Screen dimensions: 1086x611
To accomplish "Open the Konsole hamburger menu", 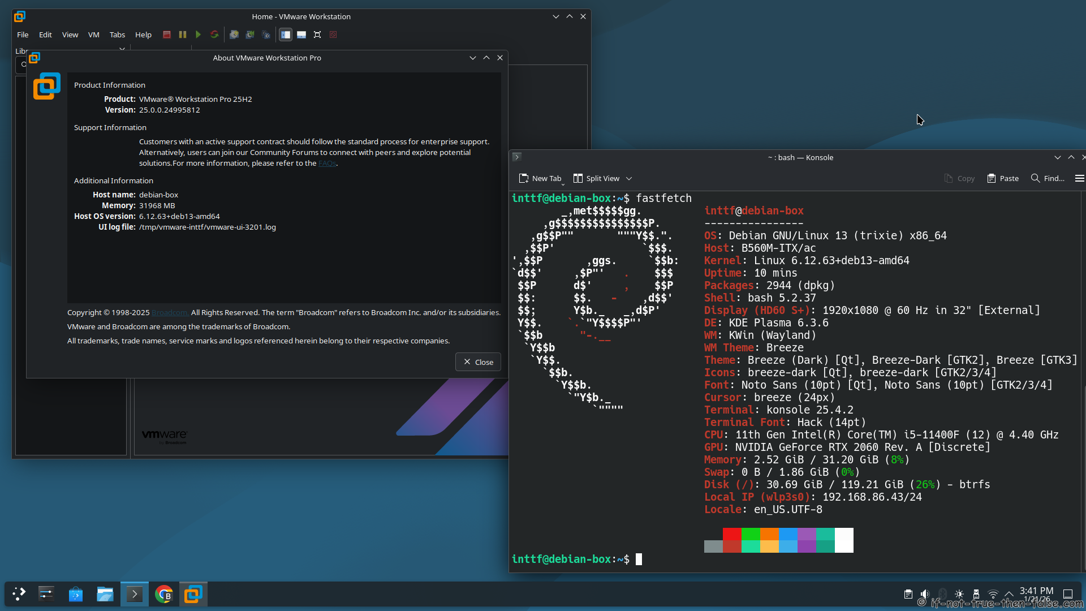I will 1079,178.
